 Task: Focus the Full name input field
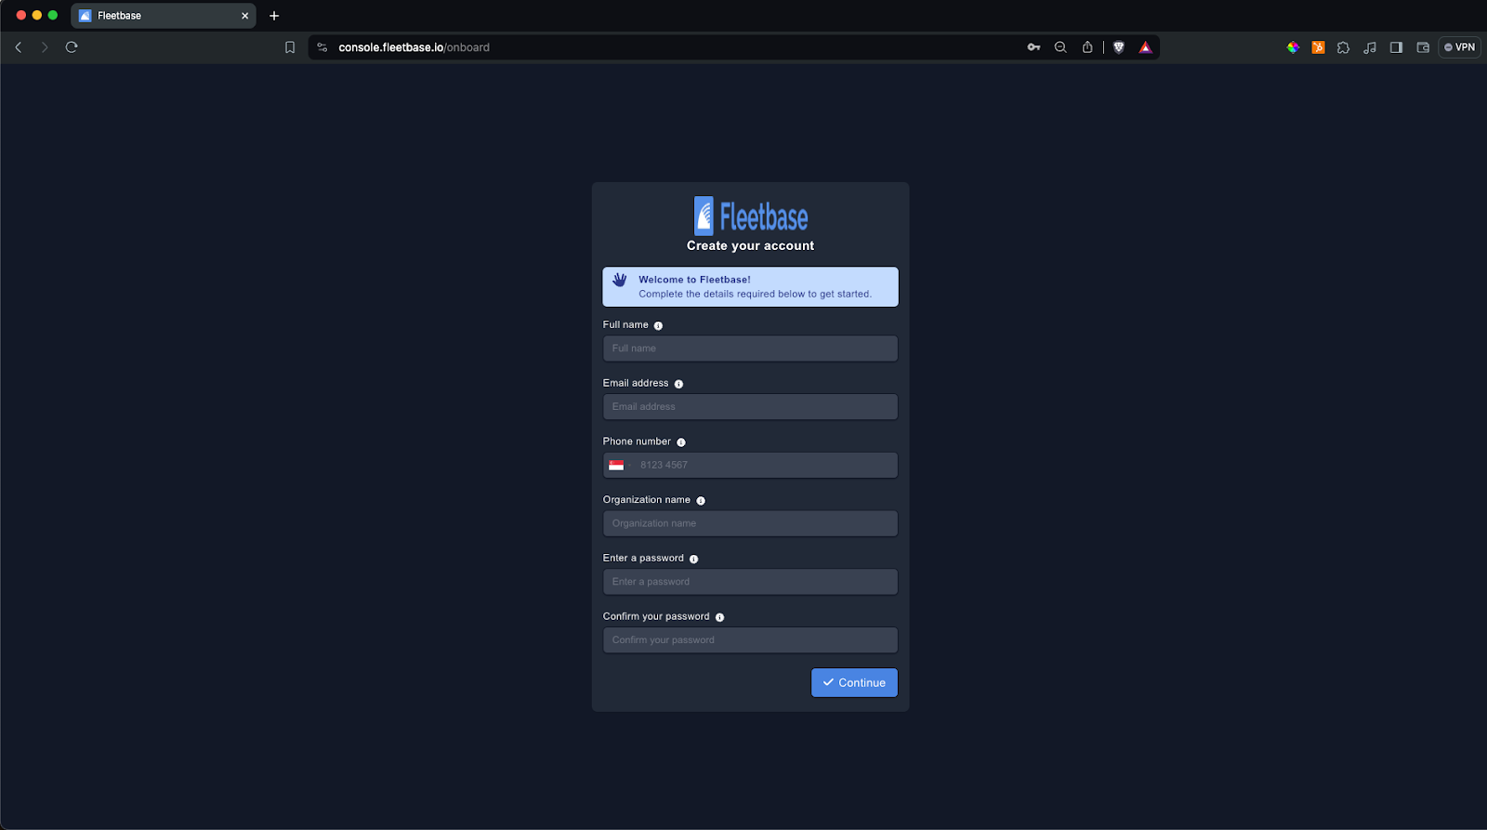point(750,349)
